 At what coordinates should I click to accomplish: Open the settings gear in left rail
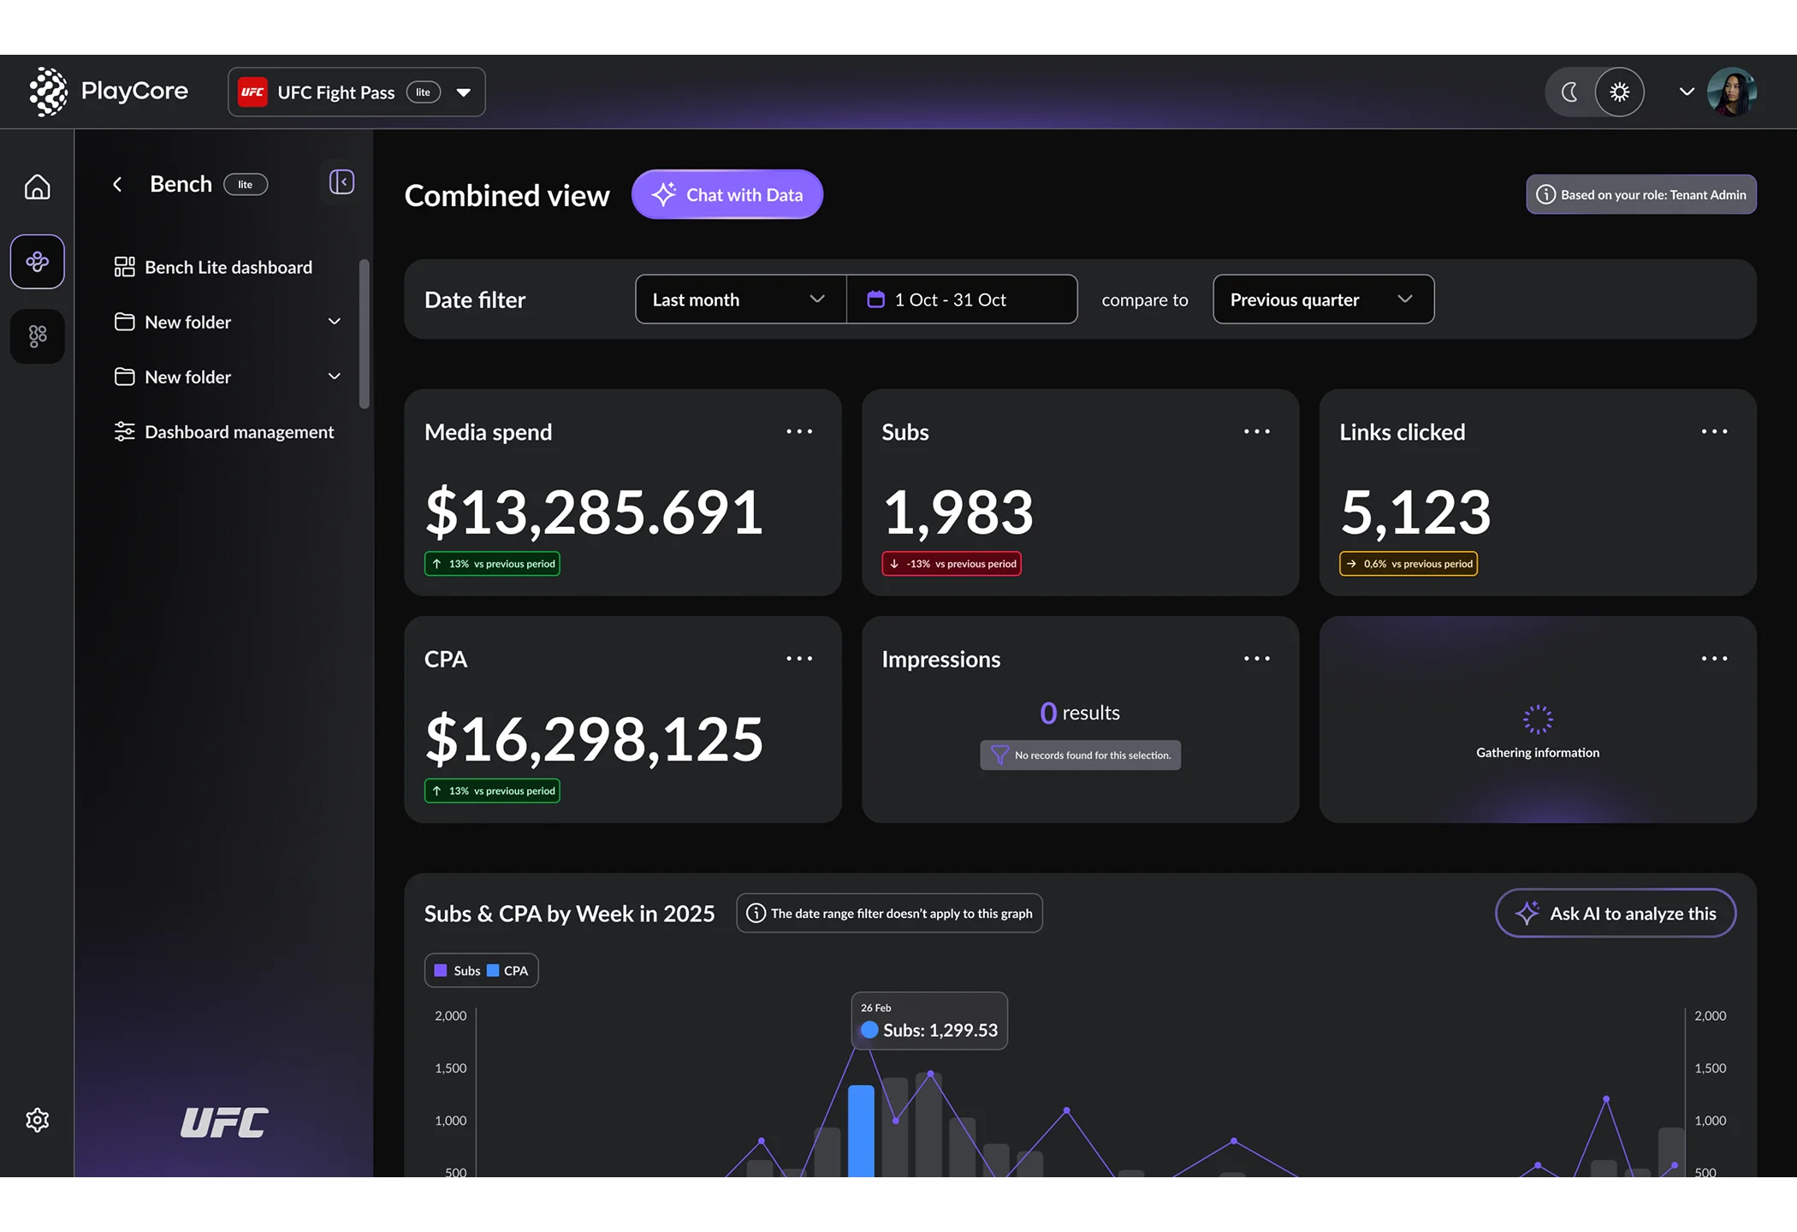pos(37,1120)
